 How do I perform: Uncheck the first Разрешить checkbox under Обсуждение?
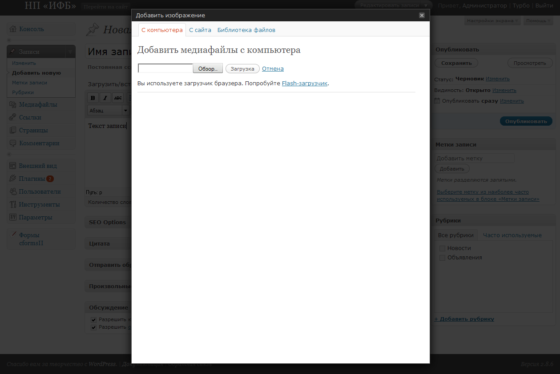93,319
